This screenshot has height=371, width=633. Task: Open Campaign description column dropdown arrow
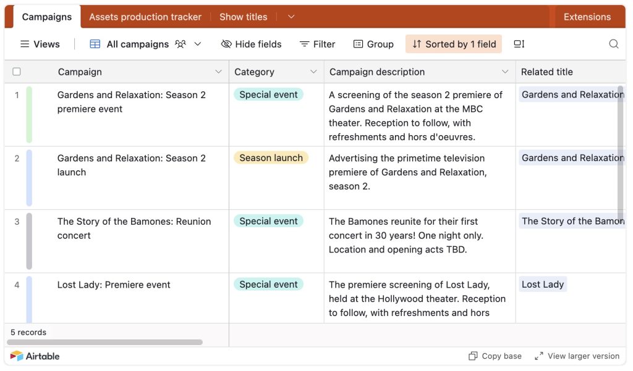(x=504, y=72)
